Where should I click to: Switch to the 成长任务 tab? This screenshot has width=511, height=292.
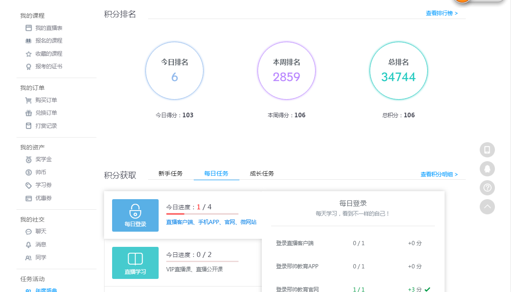point(262,173)
